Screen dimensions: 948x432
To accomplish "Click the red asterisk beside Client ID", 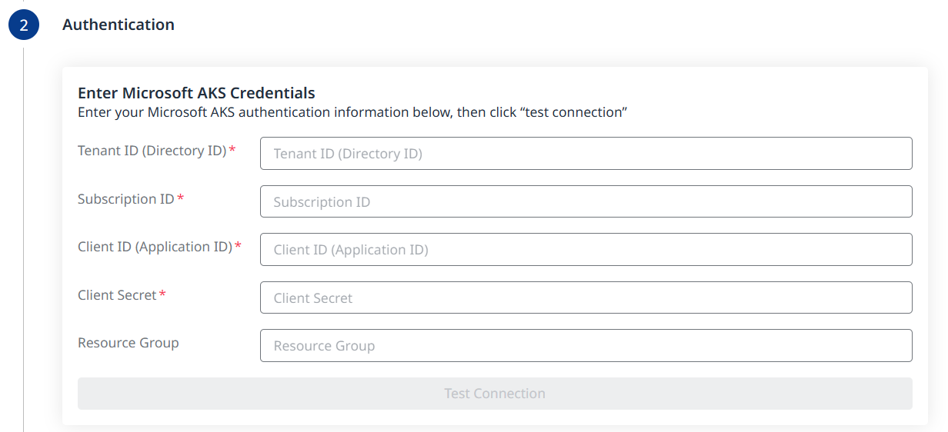I will coord(238,246).
